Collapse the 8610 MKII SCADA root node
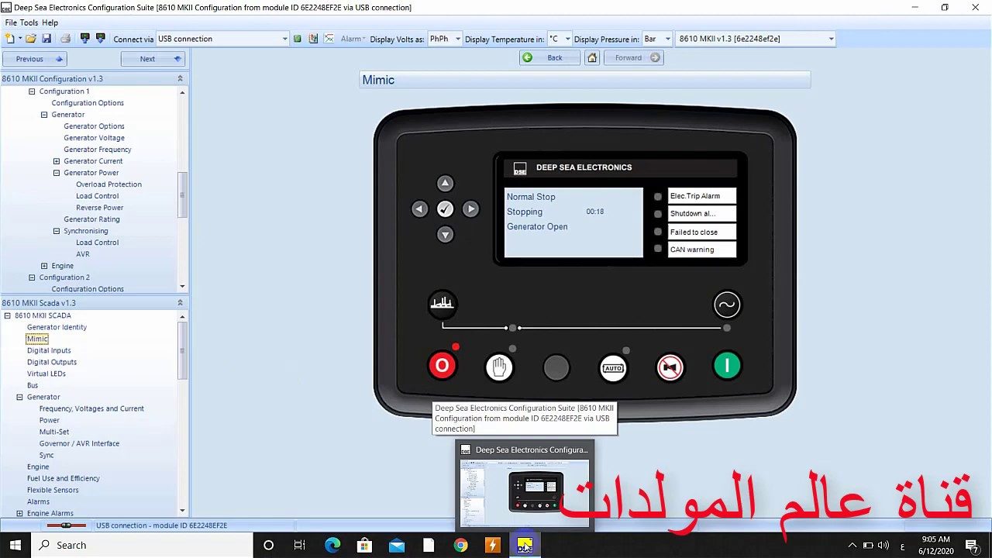This screenshot has width=992, height=558. 7,315
